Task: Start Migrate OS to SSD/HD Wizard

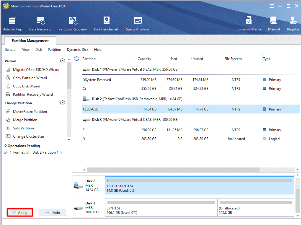Action: click(36, 69)
